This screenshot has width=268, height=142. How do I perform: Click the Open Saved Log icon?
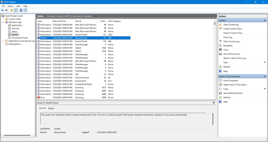click(x=220, y=25)
